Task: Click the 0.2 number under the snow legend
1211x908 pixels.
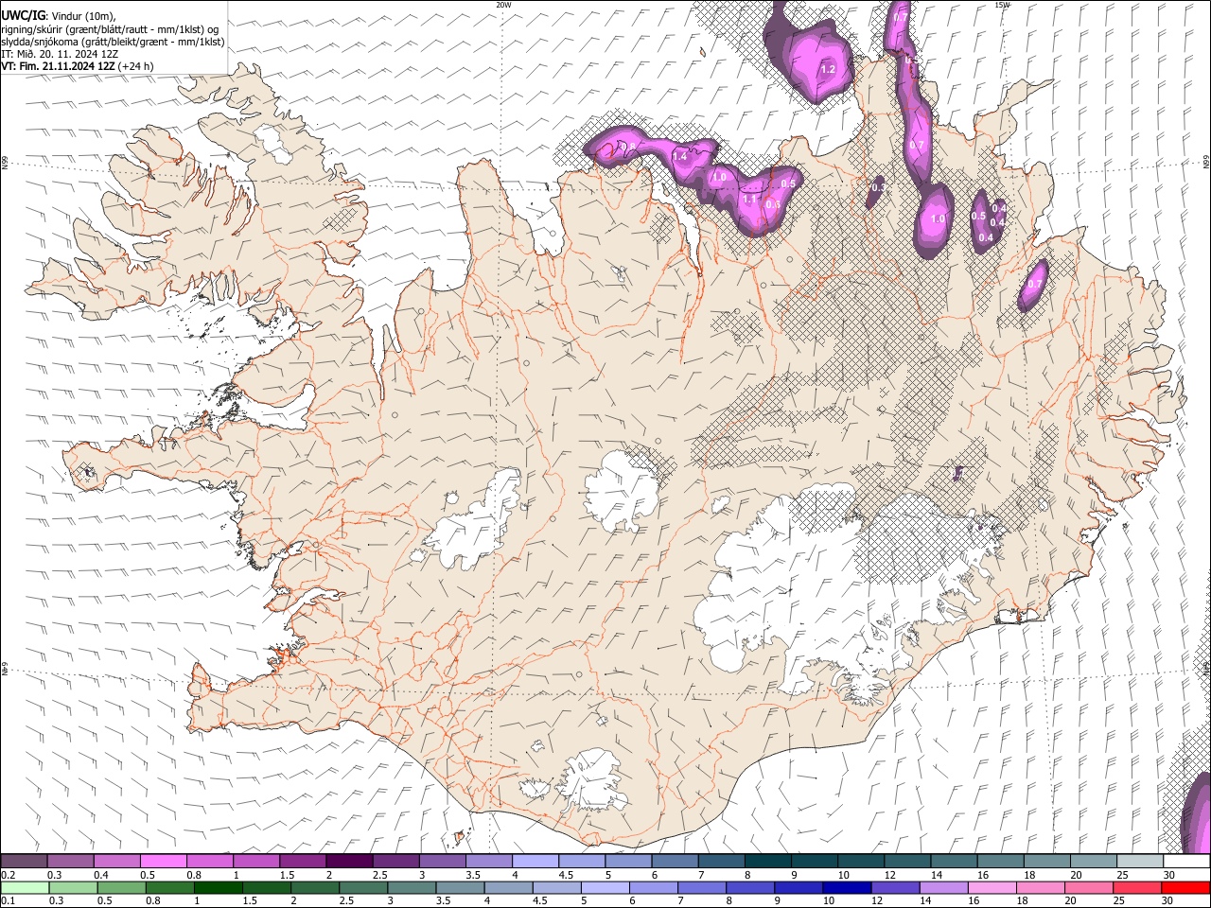Action: 9,875
